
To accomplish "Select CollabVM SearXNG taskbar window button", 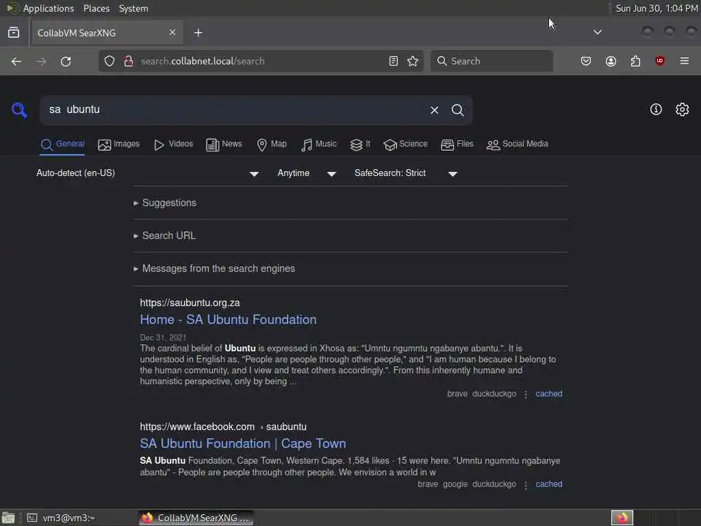I will (196, 518).
